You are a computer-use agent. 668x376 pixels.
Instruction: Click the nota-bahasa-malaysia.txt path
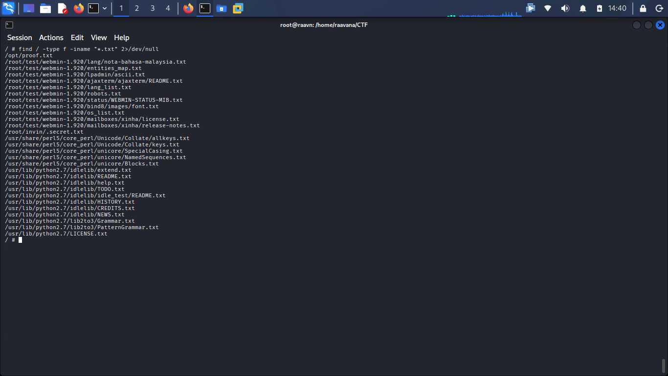(x=95, y=62)
